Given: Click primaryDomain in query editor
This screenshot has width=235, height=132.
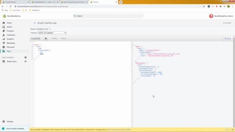Looking at the screenshot, I should click(x=44, y=50).
